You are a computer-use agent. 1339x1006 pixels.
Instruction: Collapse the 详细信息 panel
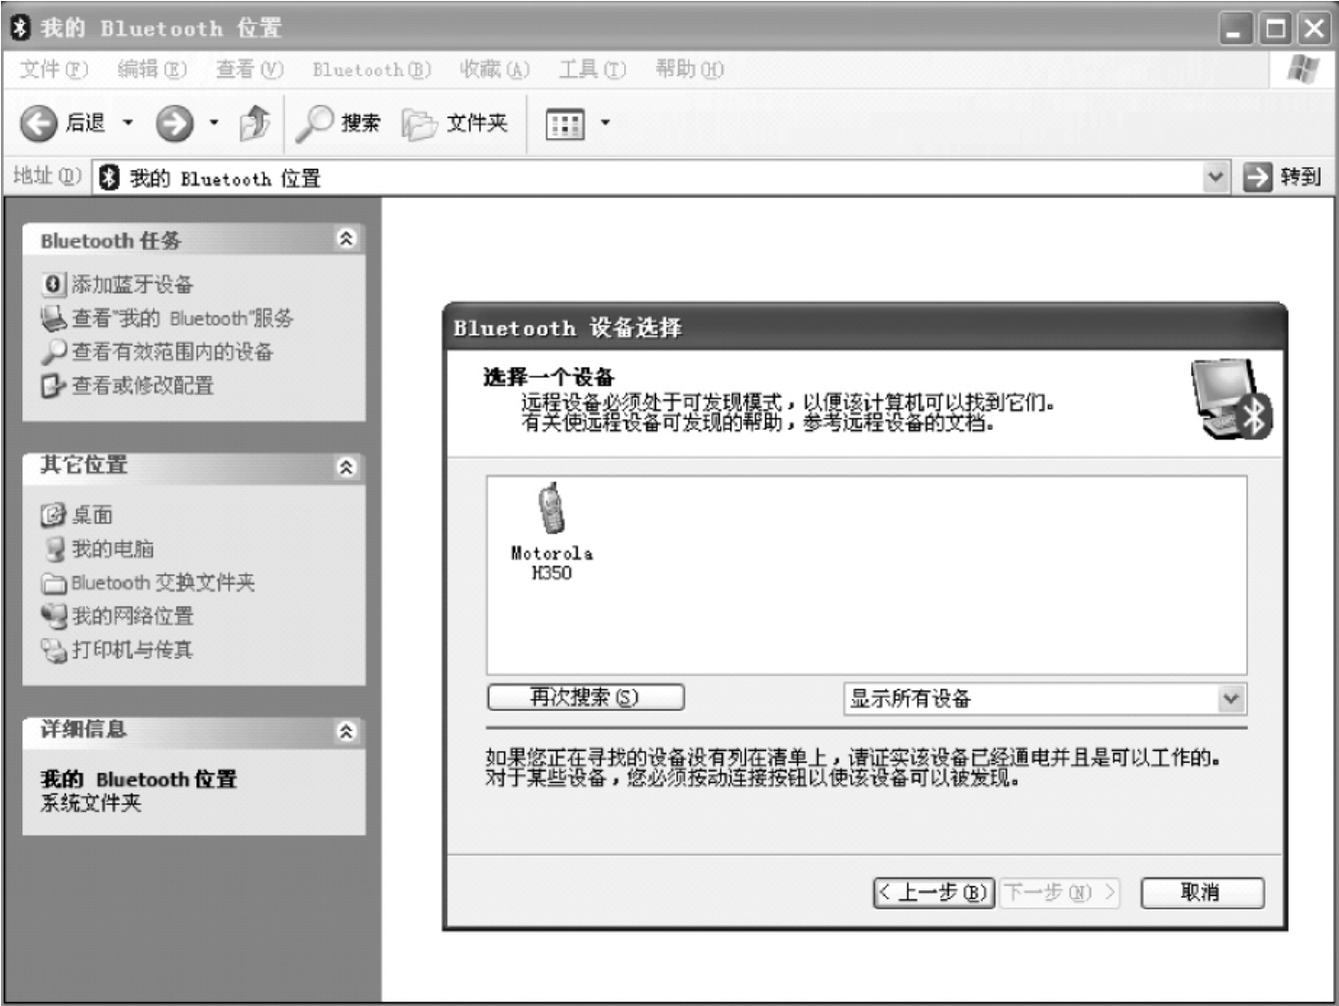pyautogui.click(x=346, y=731)
